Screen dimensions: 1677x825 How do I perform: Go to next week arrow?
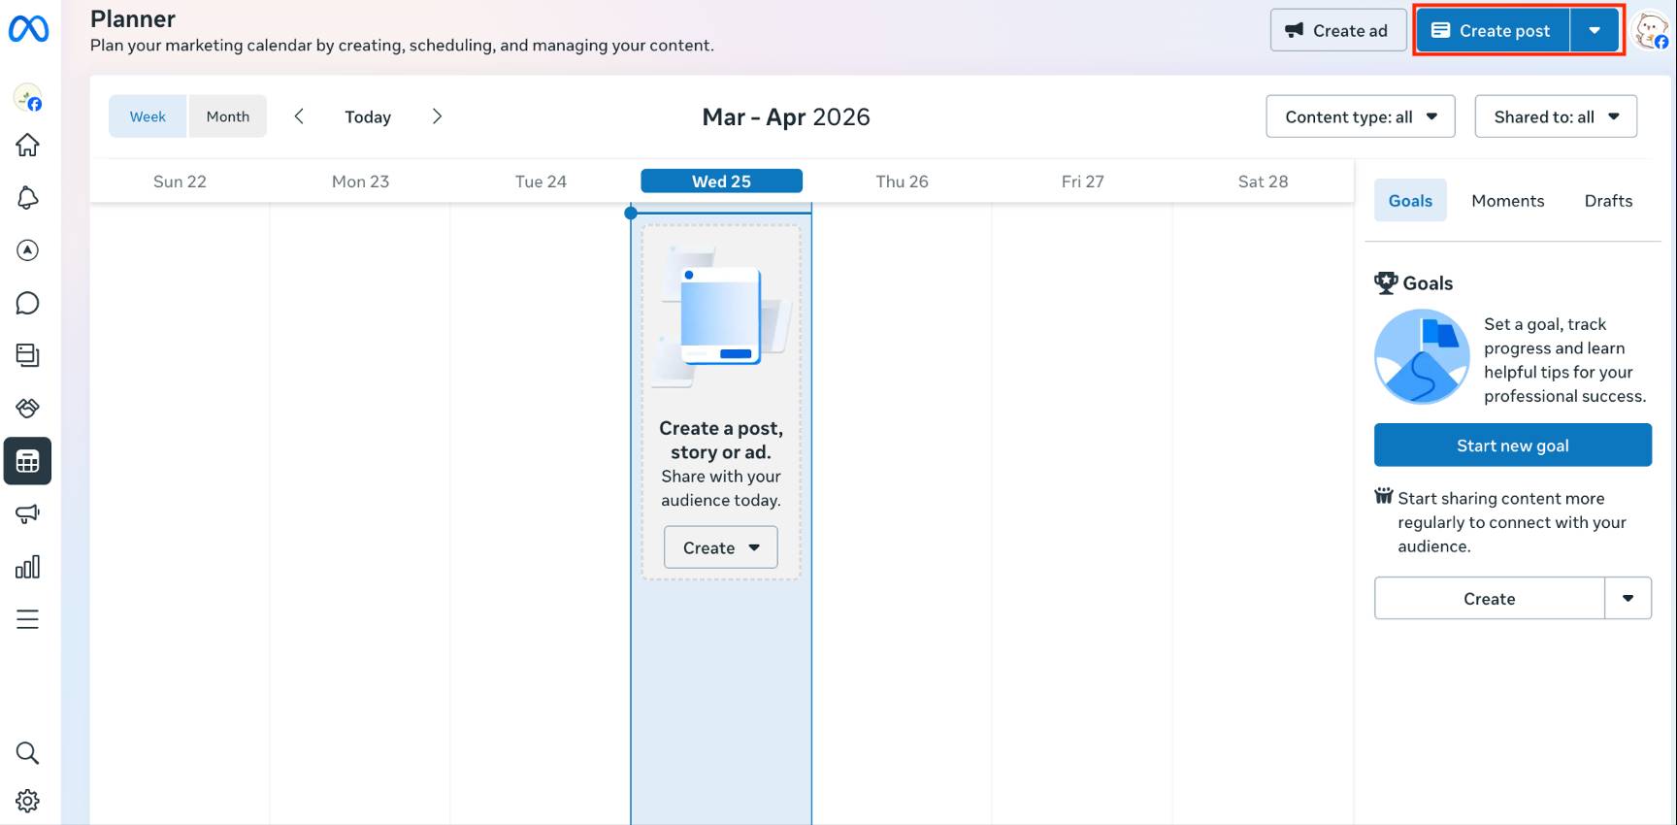click(x=437, y=116)
